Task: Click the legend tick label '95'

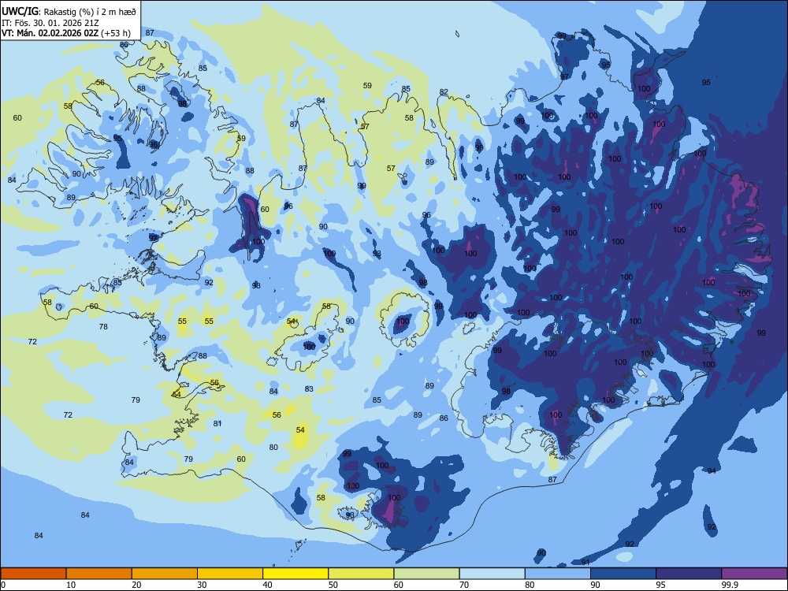Action: [x=660, y=585]
